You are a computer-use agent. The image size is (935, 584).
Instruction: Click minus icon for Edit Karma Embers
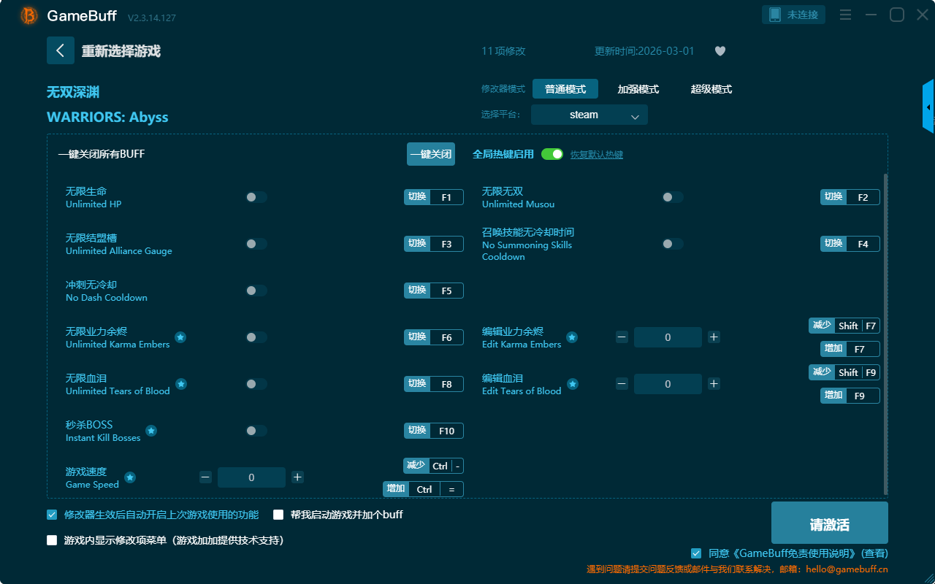click(622, 337)
